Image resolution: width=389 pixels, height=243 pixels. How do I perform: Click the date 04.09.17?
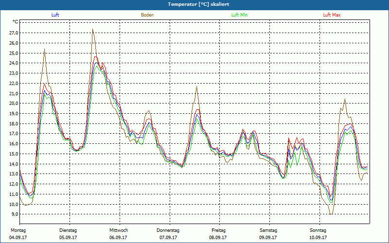click(18, 238)
